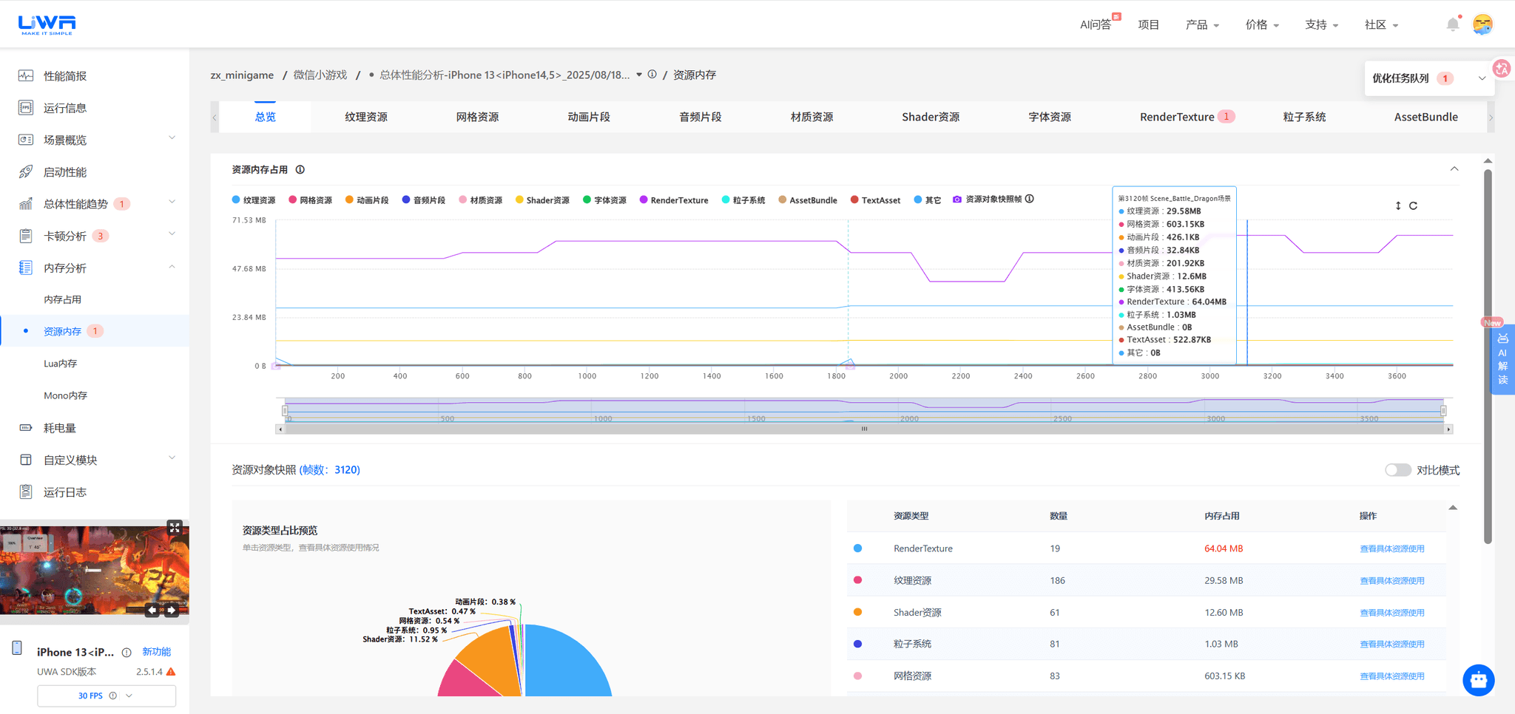Click 查看具体资源使用 link for RenderTexture
This screenshot has width=1515, height=714.
point(1391,548)
